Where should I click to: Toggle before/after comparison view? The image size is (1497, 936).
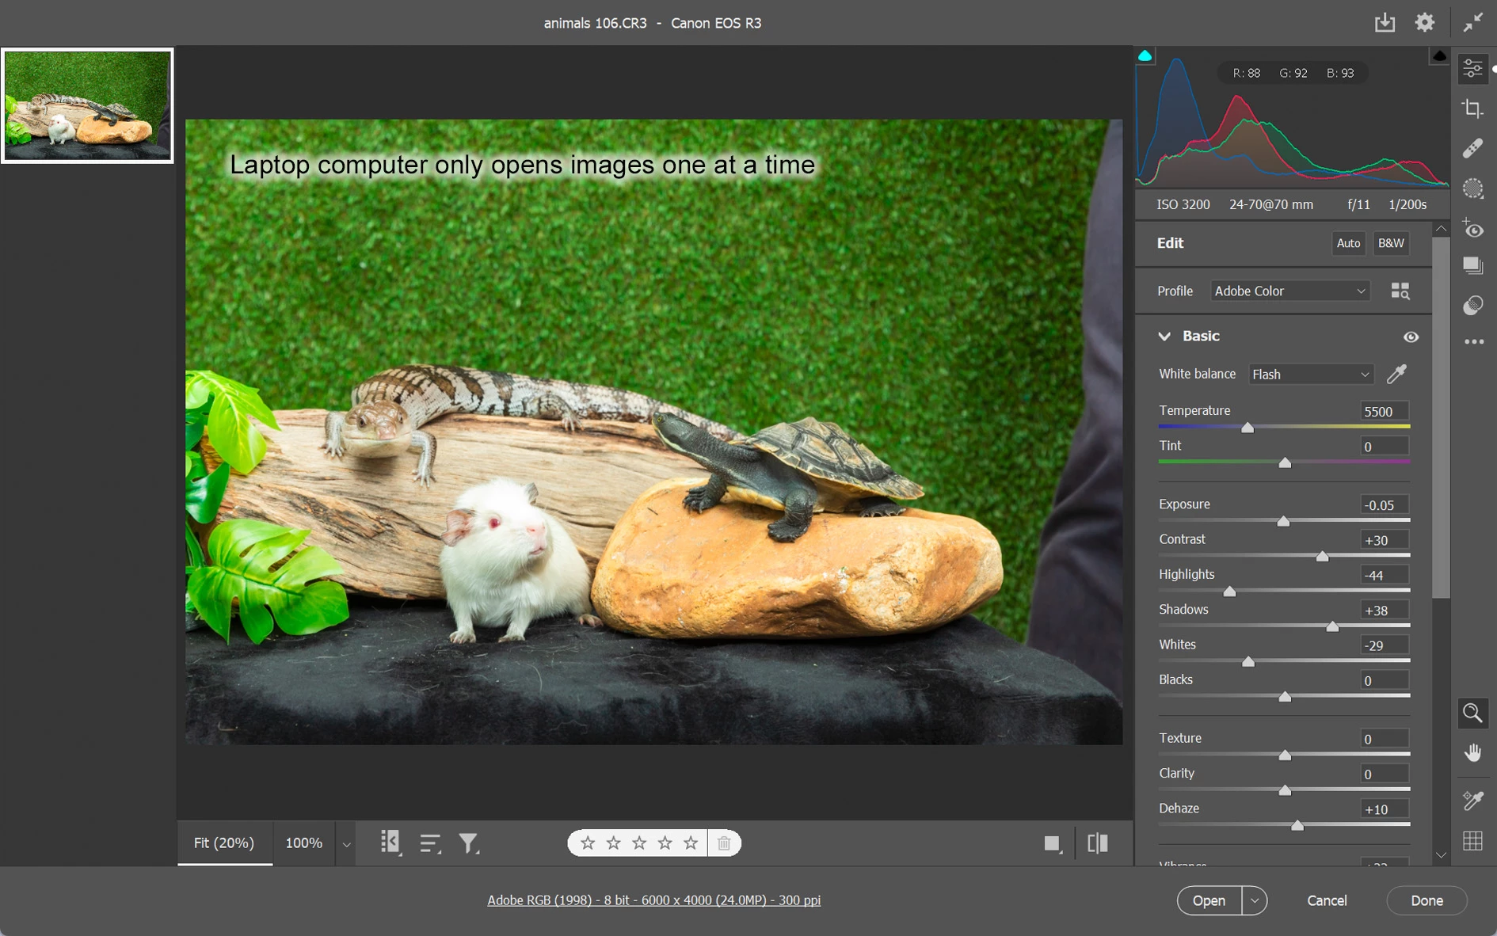tap(1097, 843)
